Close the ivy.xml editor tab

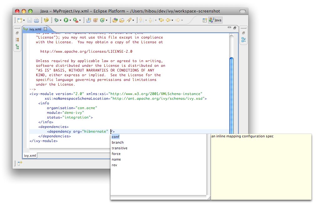[45, 29]
